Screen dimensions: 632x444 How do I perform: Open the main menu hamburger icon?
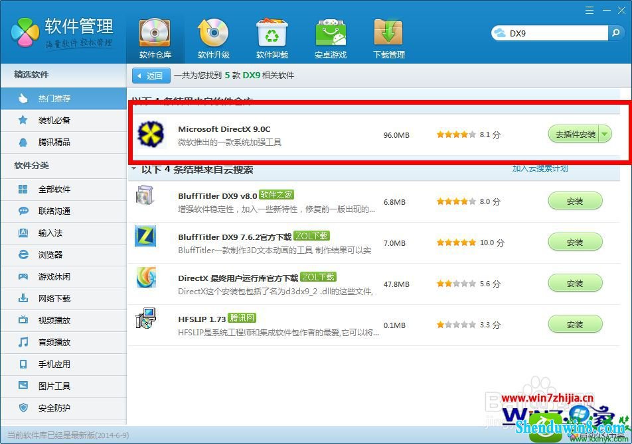pyautogui.click(x=590, y=11)
